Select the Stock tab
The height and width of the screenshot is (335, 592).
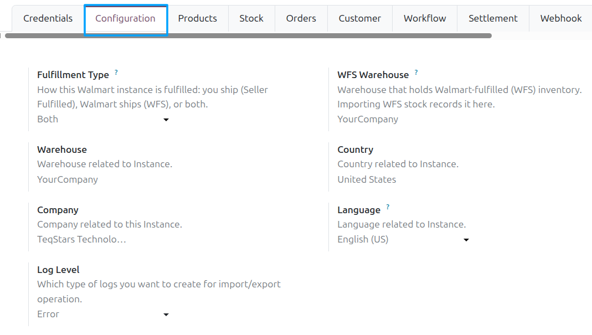point(251,18)
